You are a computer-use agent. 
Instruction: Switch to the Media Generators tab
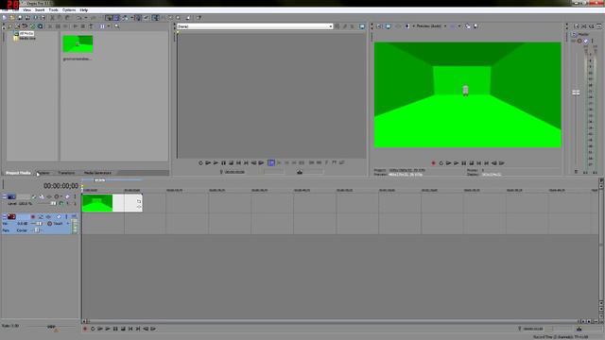tap(97, 173)
